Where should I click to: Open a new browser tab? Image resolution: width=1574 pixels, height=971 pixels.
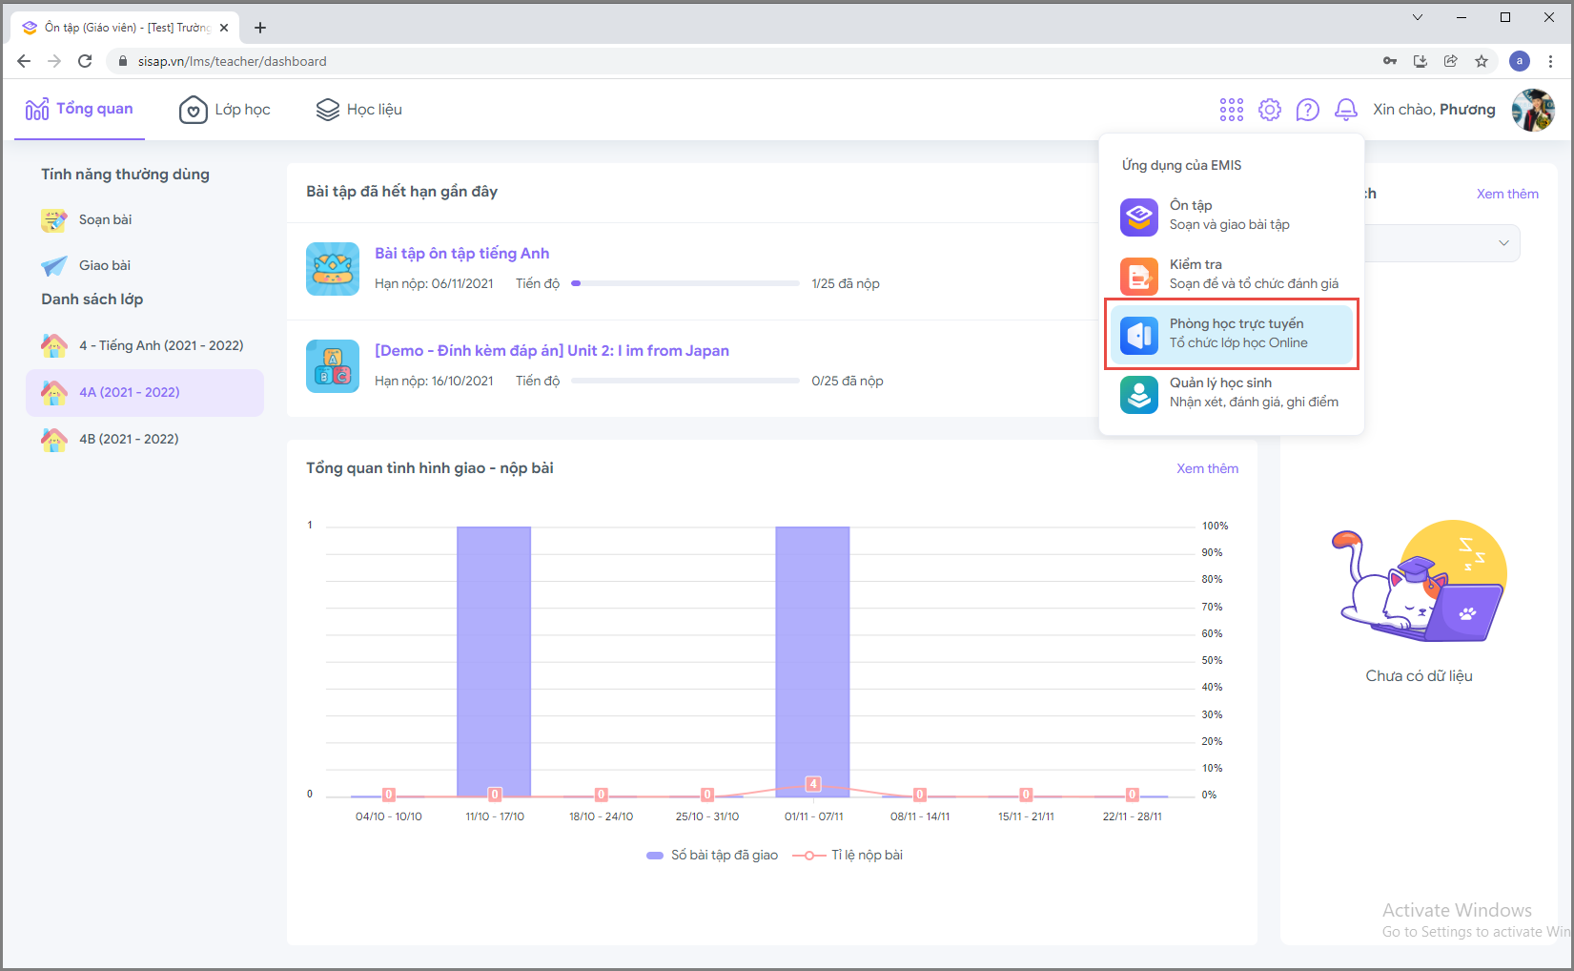pos(260,28)
